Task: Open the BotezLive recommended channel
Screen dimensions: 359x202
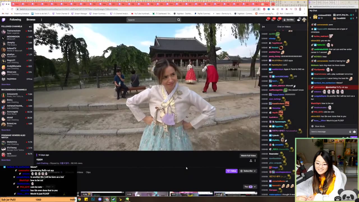Action: (x=16, y=125)
